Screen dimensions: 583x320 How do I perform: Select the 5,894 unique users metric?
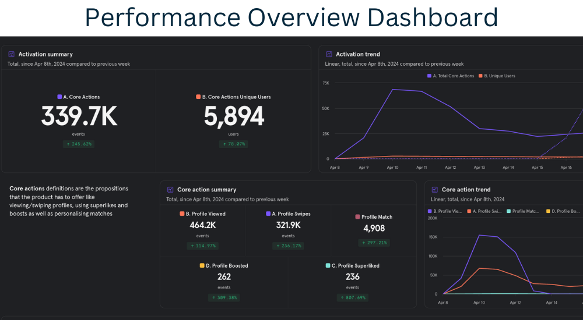pyautogui.click(x=233, y=117)
